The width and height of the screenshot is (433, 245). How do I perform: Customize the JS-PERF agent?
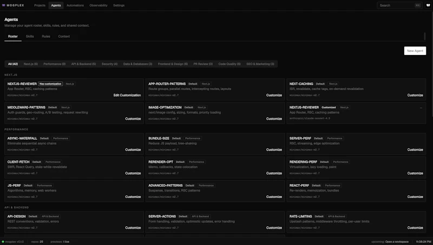click(x=133, y=197)
